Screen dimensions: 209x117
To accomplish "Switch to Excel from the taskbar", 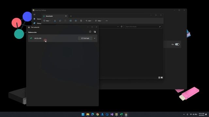I will point(121,114).
